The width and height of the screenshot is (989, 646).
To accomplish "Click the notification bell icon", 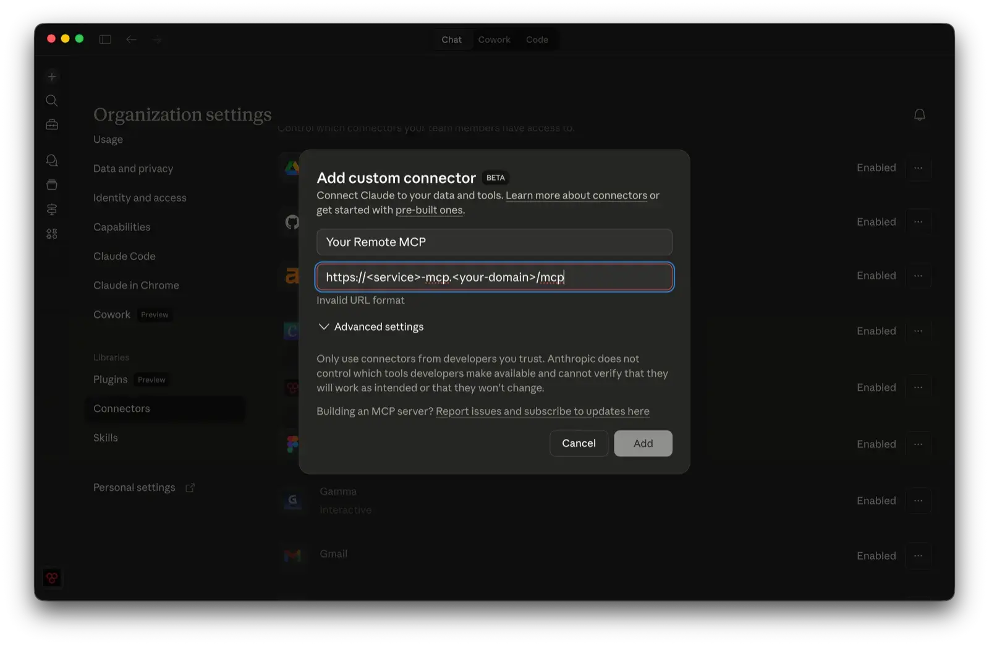I will pos(919,115).
